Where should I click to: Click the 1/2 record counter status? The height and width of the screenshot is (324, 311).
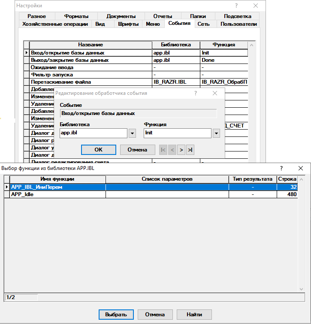pos(21,297)
